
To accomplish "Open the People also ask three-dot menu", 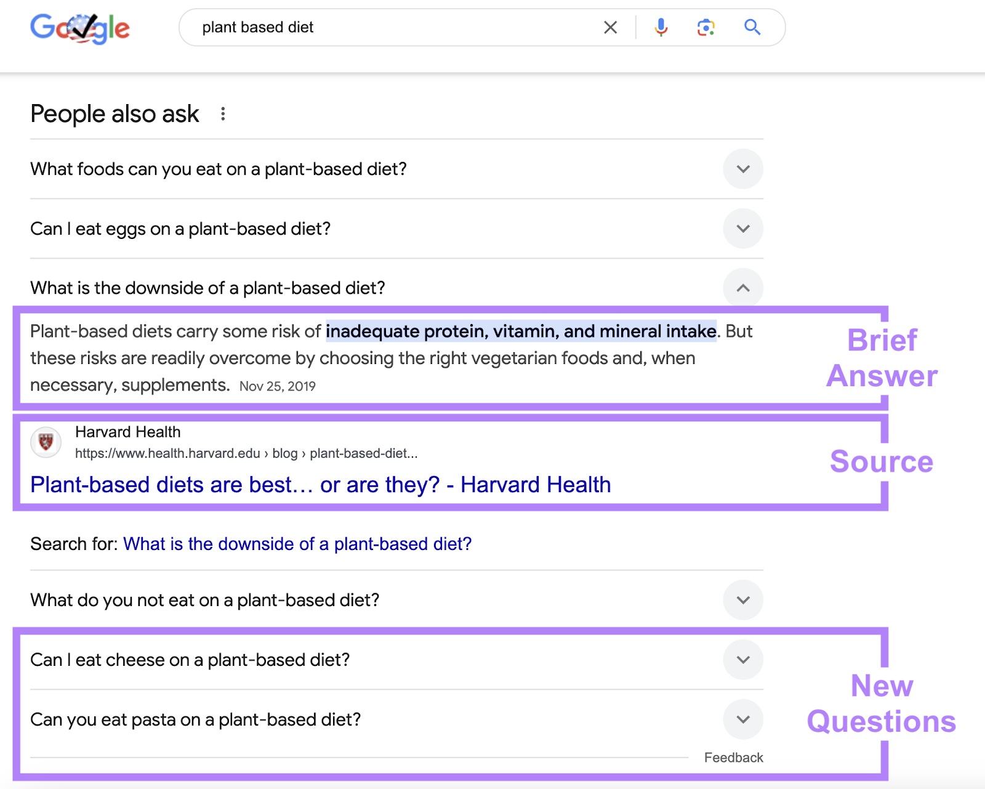I will pos(223,113).
